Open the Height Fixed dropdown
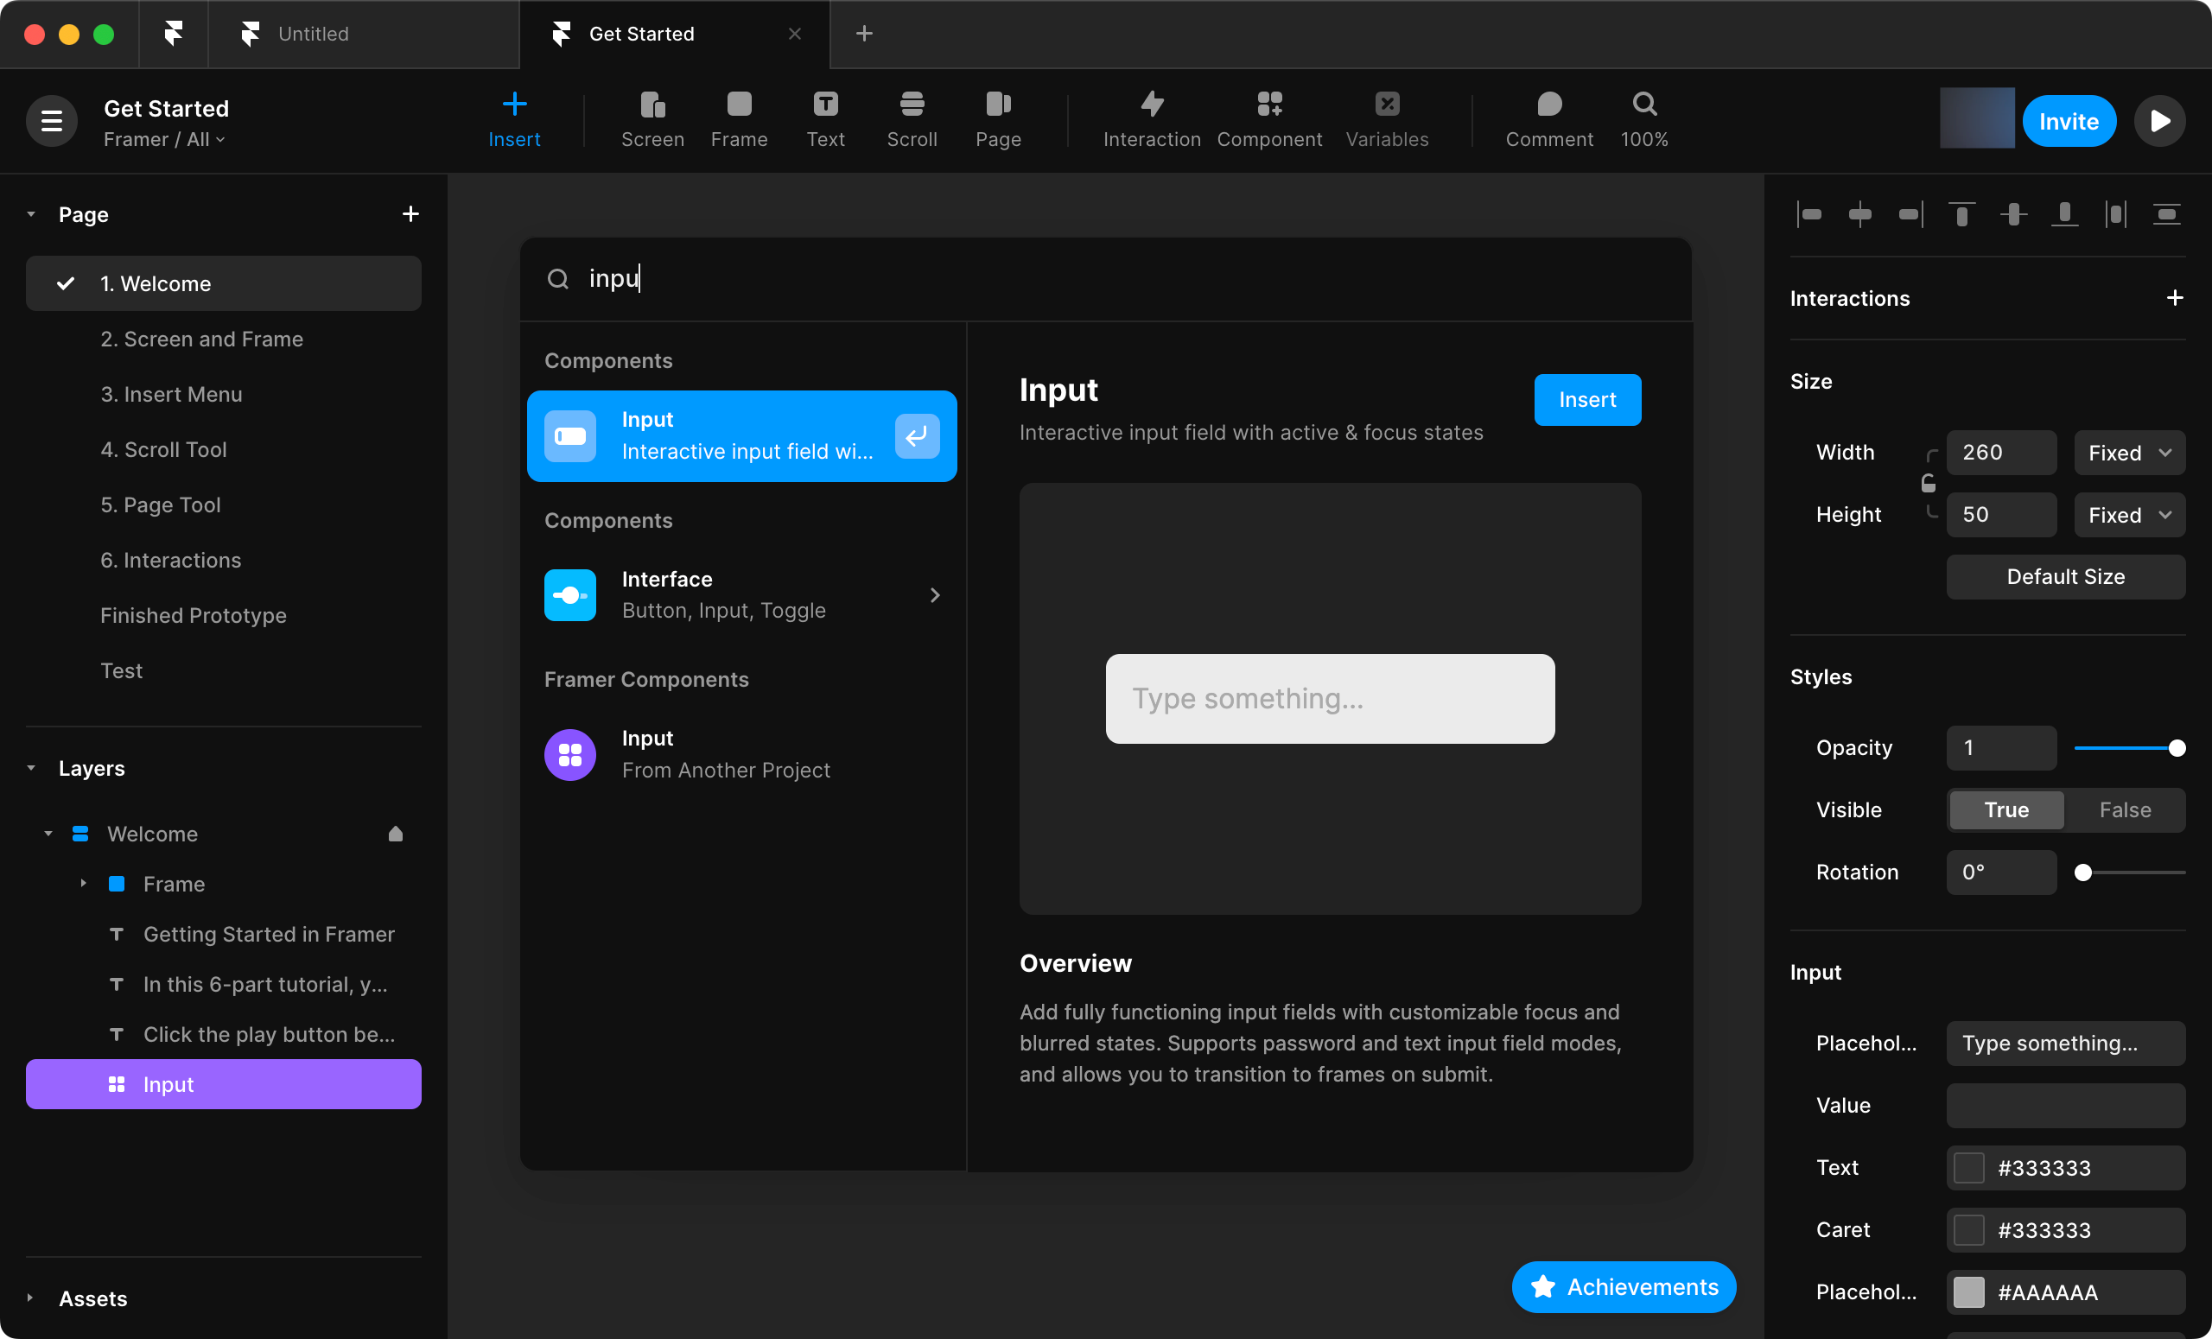Viewport: 2212px width, 1339px height. pyautogui.click(x=2129, y=514)
